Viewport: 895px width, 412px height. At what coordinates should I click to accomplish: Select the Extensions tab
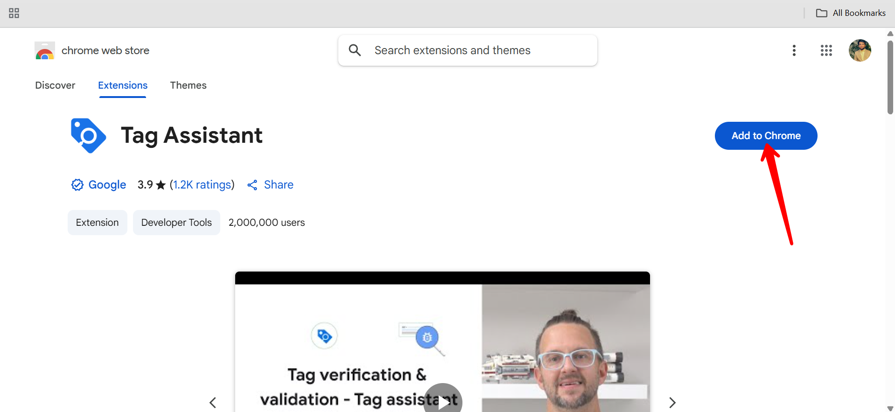(123, 85)
